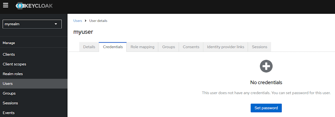This screenshot has height=117, width=335.
Task: Open the Role mapping tab
Action: point(142,47)
